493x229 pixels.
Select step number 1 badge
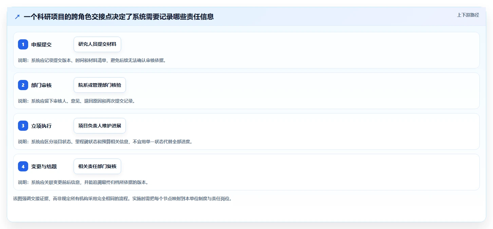(23, 44)
